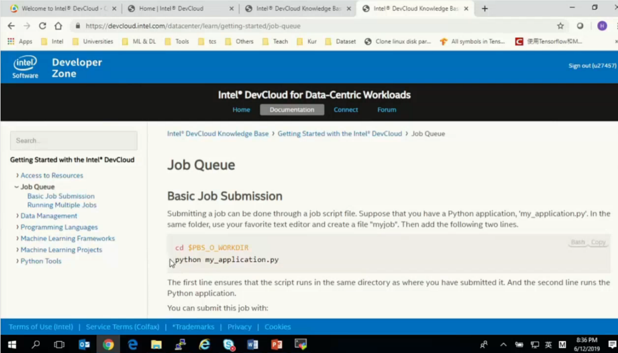Viewport: 618px width, 353px height.
Task: Switch to Welcome to Intel DevCloud tab
Action: tap(62, 9)
